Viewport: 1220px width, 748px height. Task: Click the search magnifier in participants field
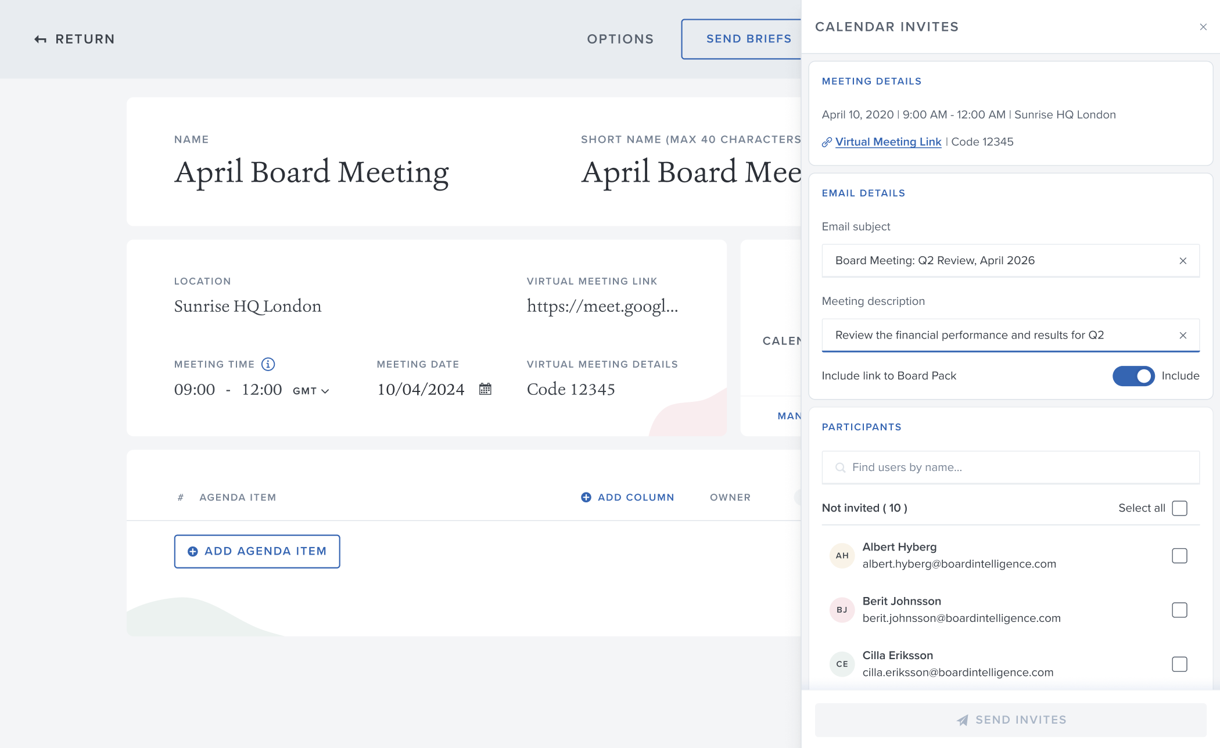840,468
